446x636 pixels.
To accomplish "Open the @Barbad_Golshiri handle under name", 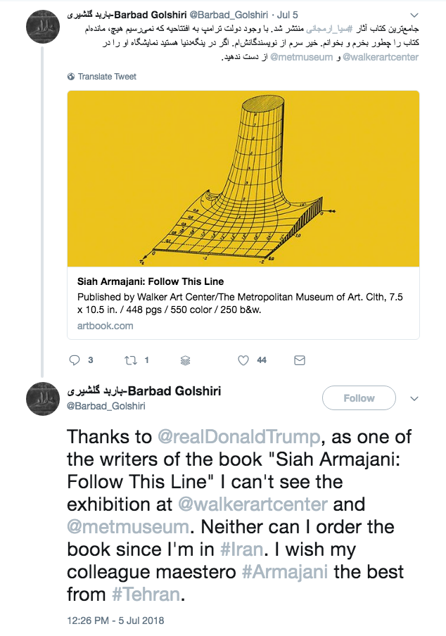I will point(106,406).
